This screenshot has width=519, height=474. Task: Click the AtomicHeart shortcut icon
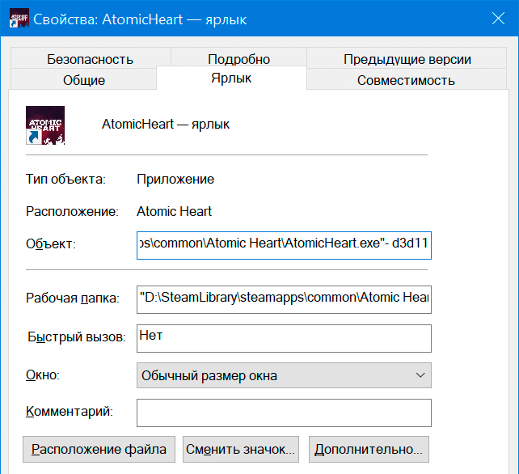coord(45,125)
